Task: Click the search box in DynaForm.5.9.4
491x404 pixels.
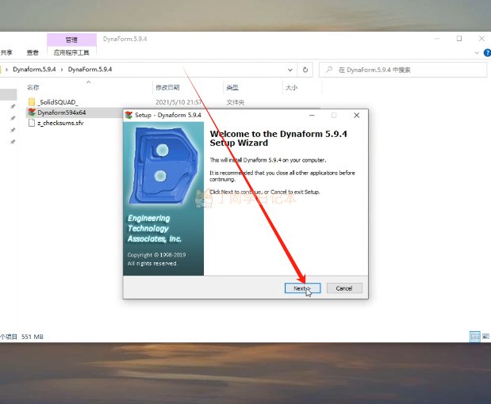Action: tap(403, 70)
